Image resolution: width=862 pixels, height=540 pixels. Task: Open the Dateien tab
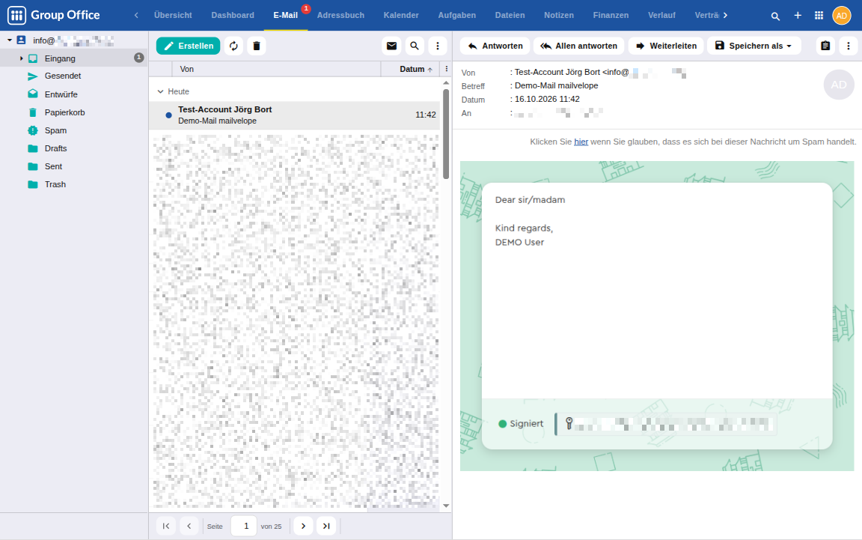pyautogui.click(x=510, y=16)
